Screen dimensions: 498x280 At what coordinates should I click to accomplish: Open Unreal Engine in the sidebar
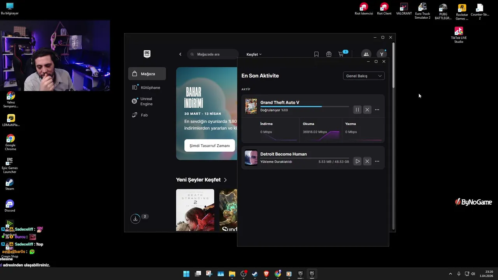[147, 101]
